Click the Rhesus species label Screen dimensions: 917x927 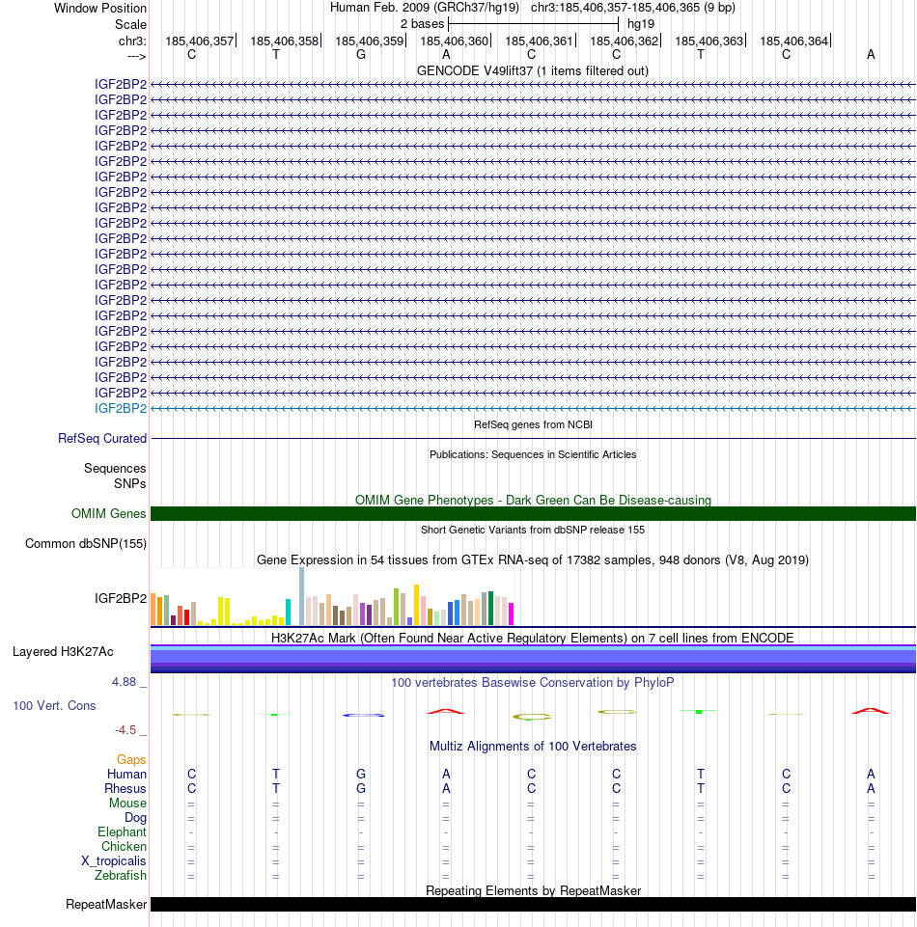(x=125, y=789)
